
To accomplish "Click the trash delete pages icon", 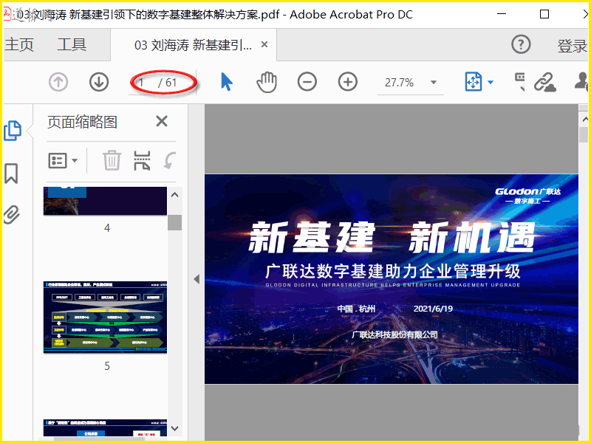I will [112, 160].
